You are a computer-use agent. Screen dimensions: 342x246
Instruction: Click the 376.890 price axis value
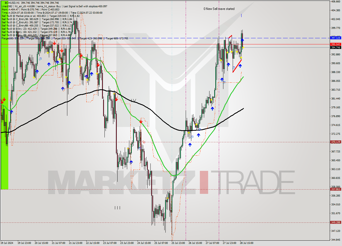(x=335, y=116)
